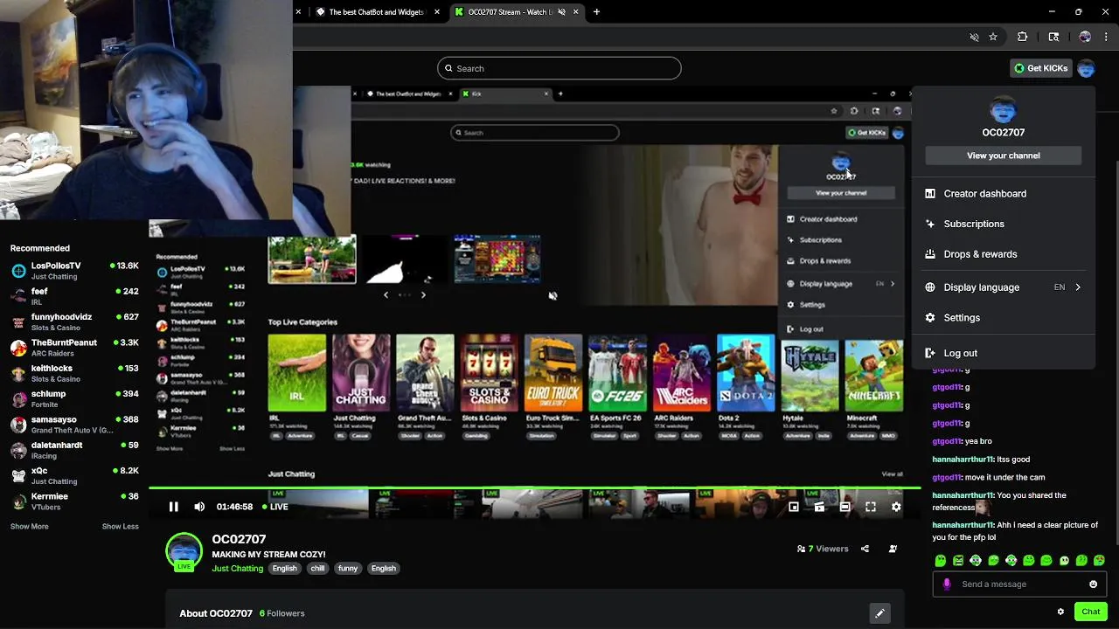
Task: Open the clip creation icon in player
Action: tap(819, 507)
